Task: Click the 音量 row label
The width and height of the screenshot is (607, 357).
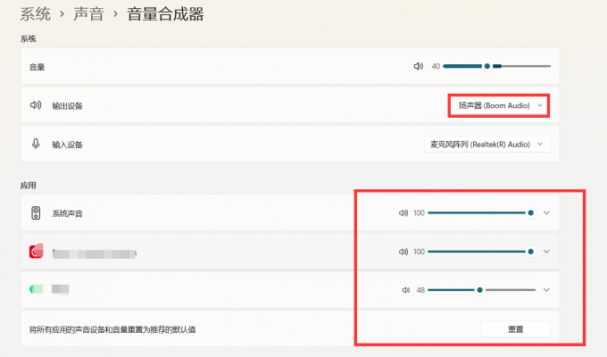Action: 37,67
